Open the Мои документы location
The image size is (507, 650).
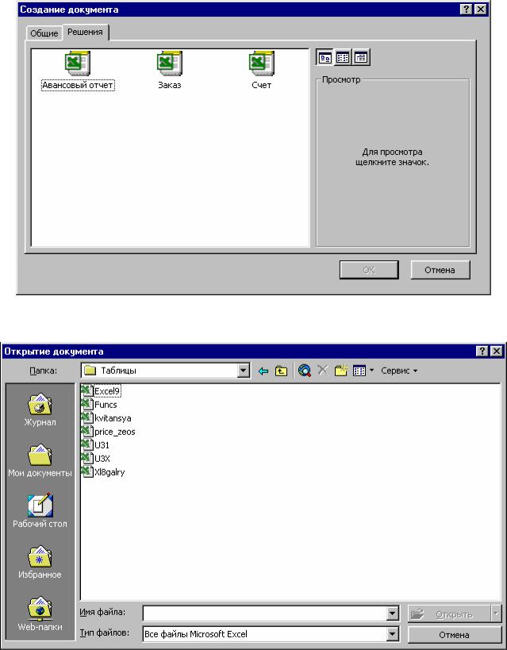coord(40,460)
